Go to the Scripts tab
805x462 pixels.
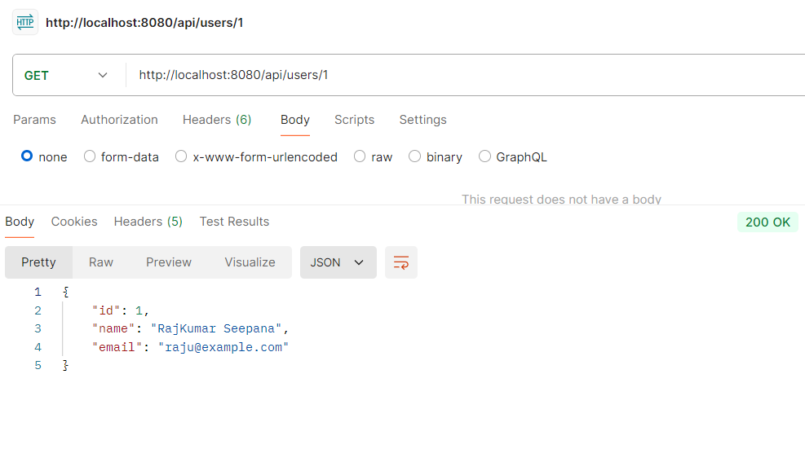pyautogui.click(x=354, y=120)
